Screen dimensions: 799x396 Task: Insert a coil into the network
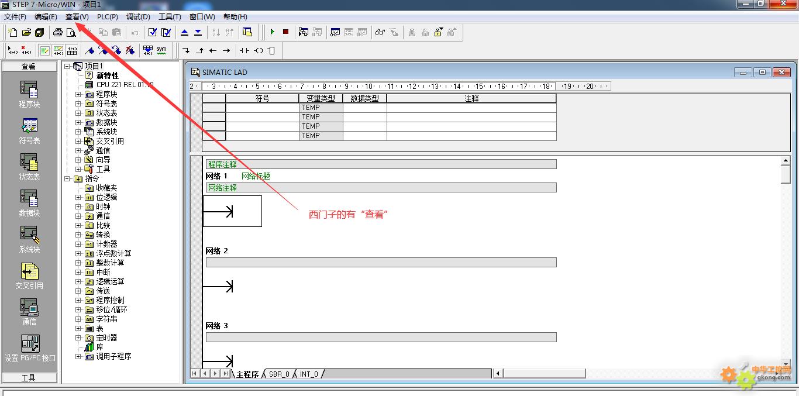[258, 50]
